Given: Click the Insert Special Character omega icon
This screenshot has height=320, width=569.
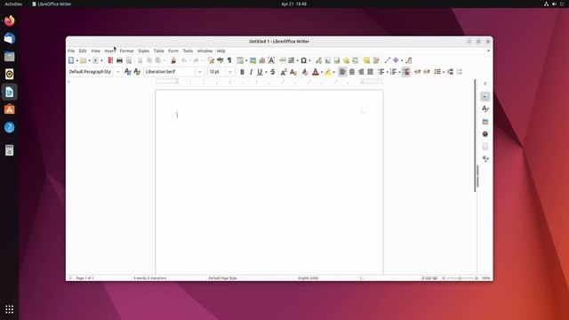Looking at the screenshot, I should point(304,60).
